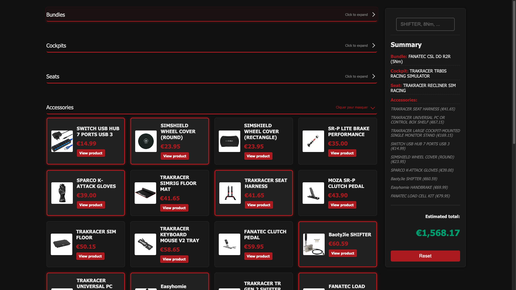Deselect Simshield Wheel Cover (Round) card title

click(x=178, y=132)
